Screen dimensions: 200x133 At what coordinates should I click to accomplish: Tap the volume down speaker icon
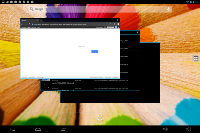click(165, 129)
